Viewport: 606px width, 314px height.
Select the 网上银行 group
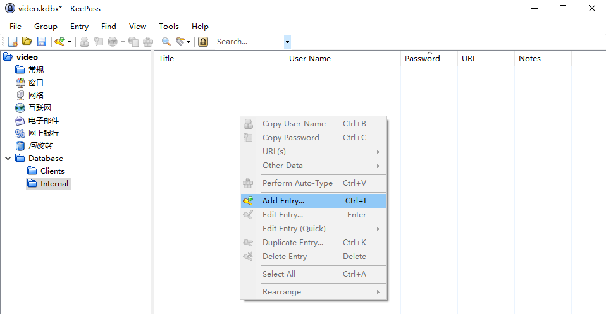tap(43, 133)
